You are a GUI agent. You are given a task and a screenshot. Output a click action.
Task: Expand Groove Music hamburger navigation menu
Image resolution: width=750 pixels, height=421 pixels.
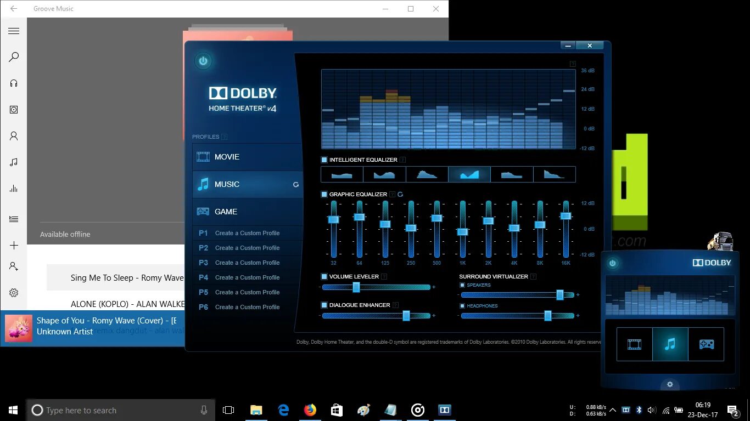pos(14,31)
